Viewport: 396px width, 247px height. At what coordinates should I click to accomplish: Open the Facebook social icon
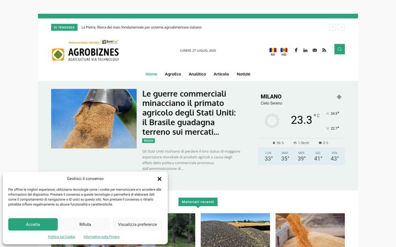point(296,50)
